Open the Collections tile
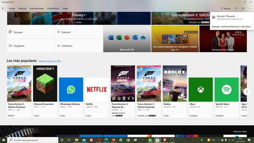The height and width of the screenshot is (143, 254). 79,46
